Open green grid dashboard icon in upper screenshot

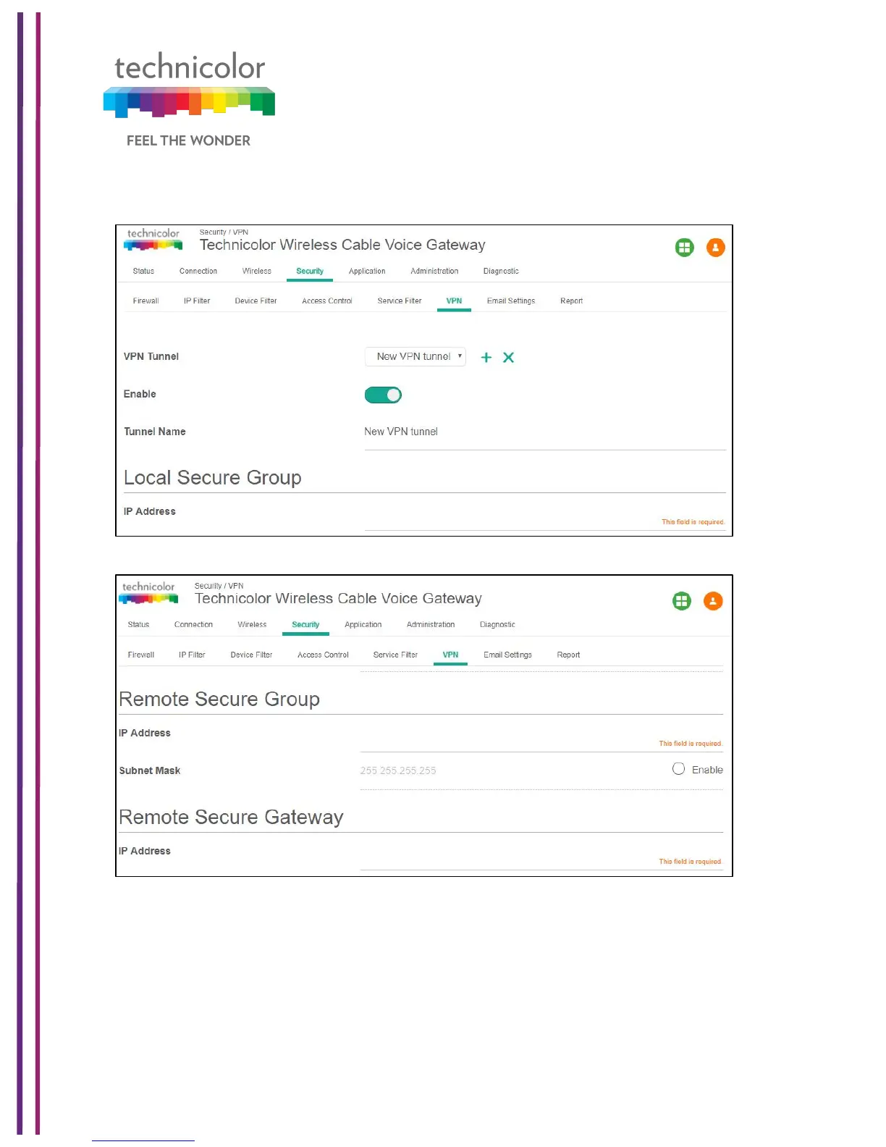click(x=684, y=248)
